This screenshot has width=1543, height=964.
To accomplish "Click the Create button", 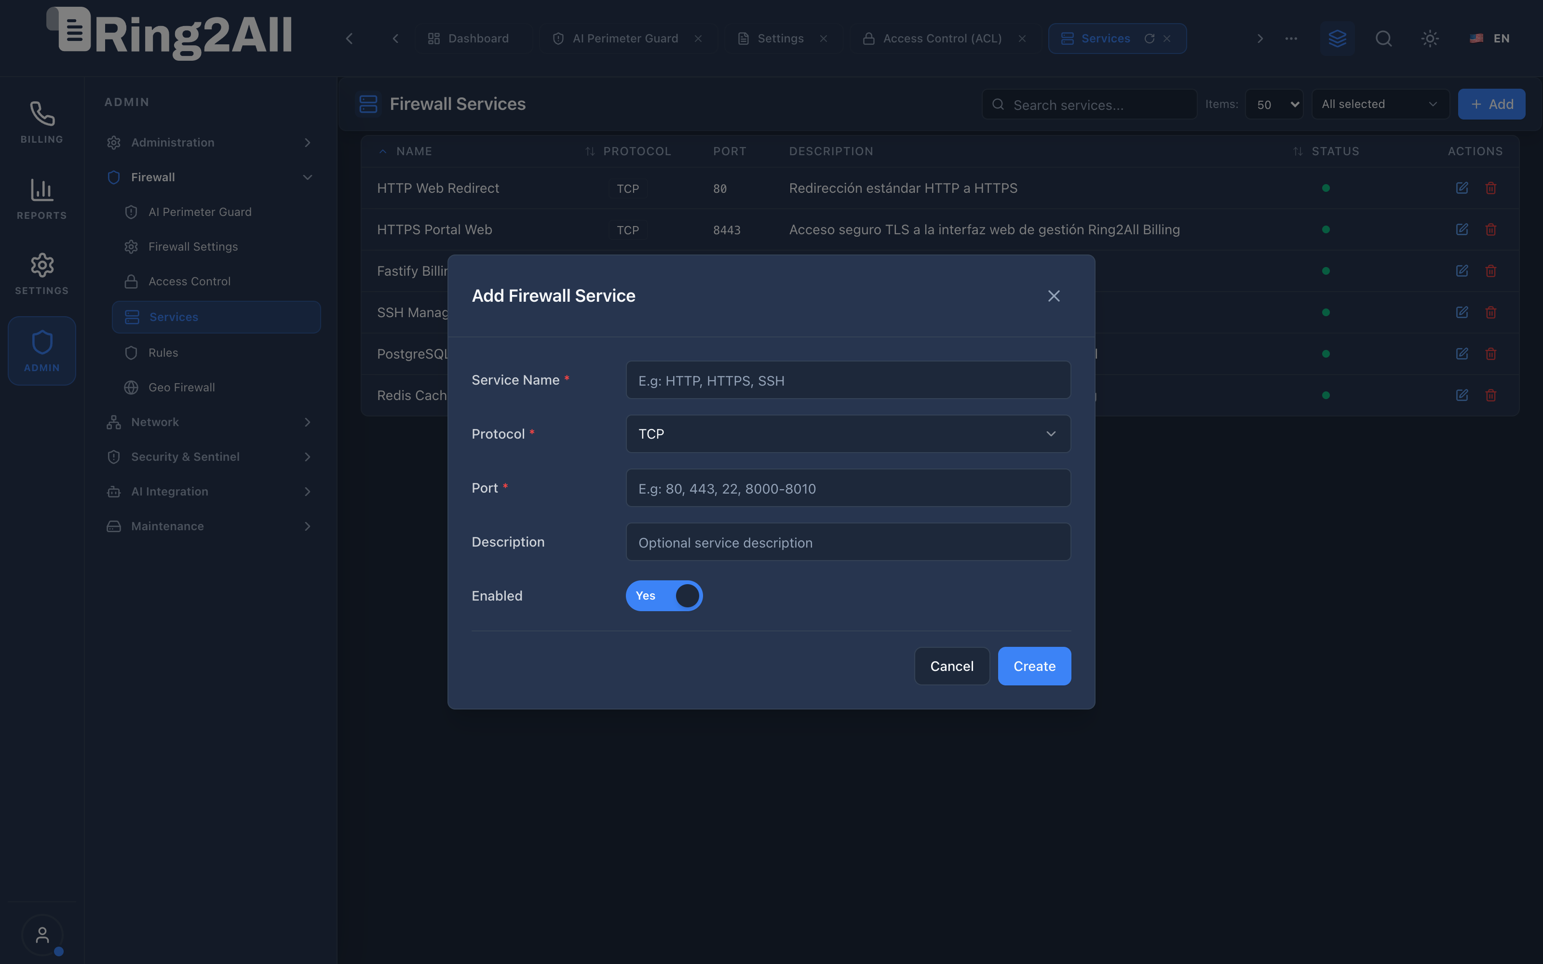I will [1034, 666].
